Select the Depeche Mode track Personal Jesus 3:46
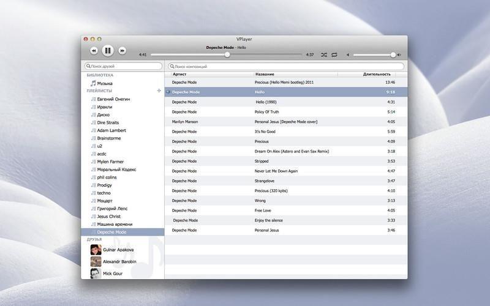The height and width of the screenshot is (306, 490). pos(286,230)
